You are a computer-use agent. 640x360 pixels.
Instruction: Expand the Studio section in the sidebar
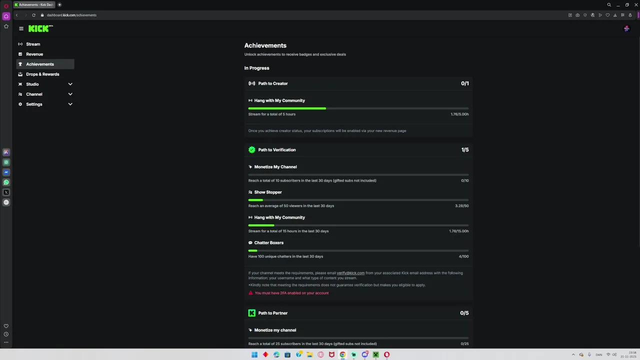coord(45,84)
